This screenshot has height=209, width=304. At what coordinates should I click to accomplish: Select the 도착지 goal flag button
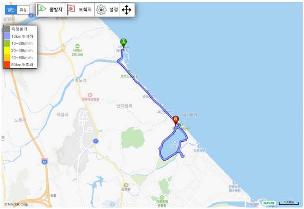(80, 10)
